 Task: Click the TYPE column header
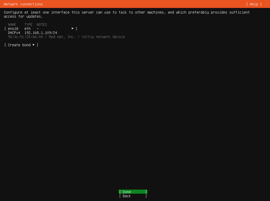(28, 25)
